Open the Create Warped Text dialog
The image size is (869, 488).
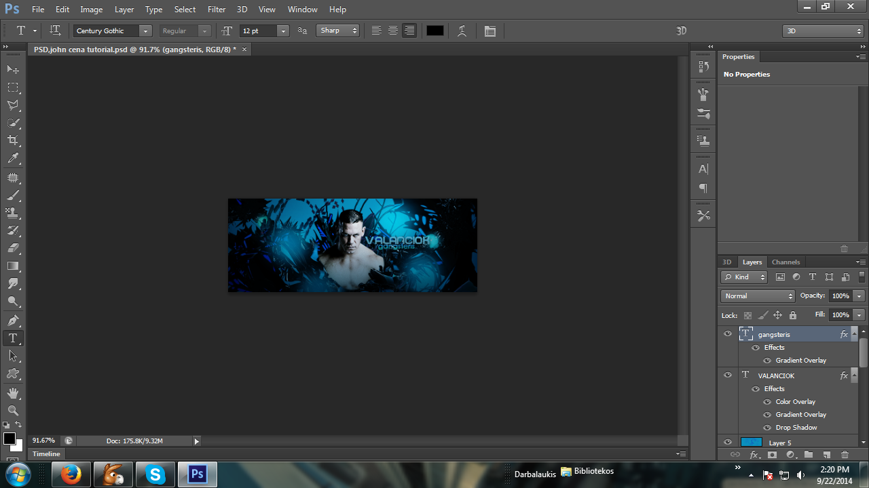pyautogui.click(x=462, y=30)
